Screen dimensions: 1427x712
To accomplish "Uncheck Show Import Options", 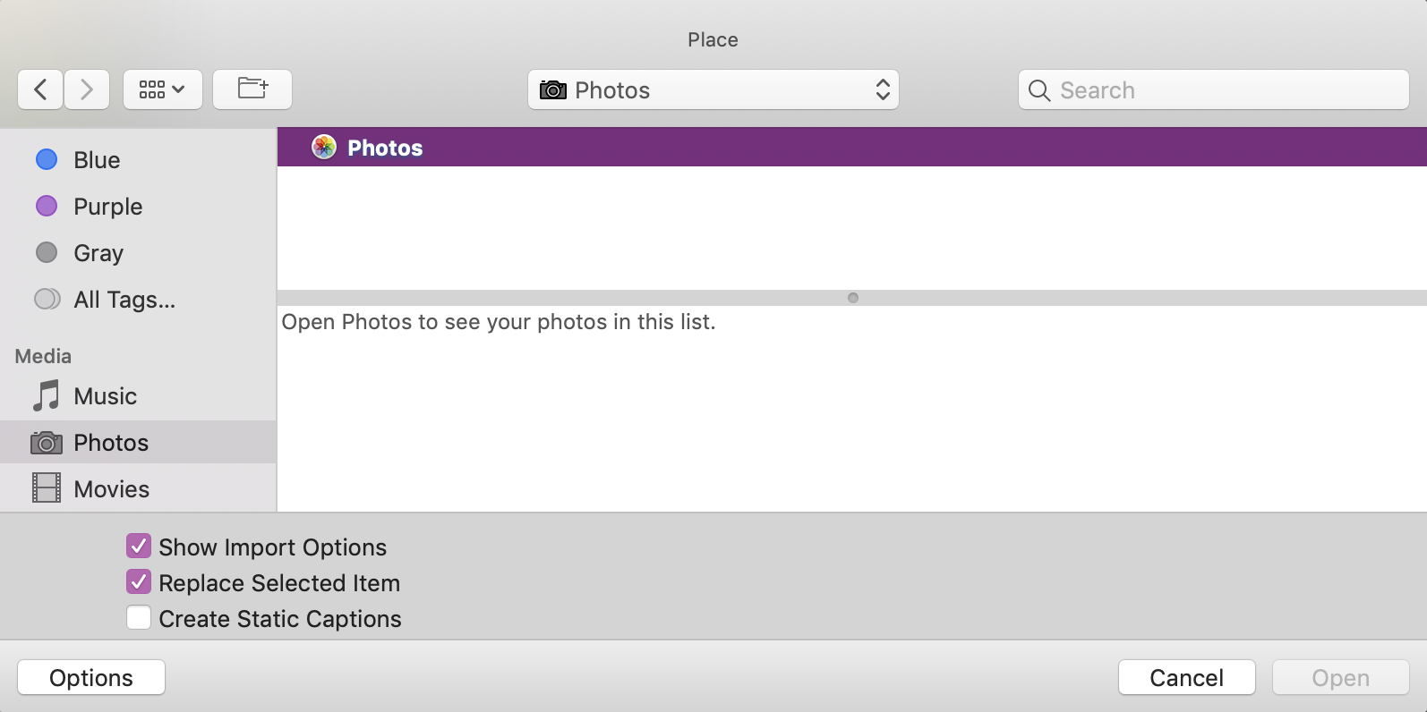I will [139, 547].
